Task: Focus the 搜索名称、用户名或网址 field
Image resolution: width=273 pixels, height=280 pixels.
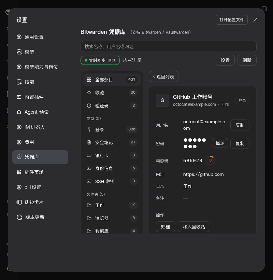Action: click(169, 46)
